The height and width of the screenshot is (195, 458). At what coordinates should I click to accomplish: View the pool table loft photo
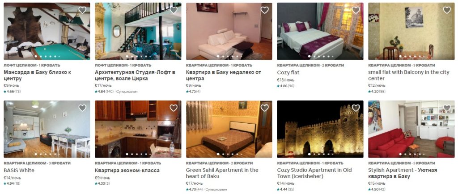click(47, 31)
